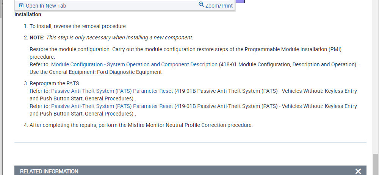This screenshot has height=175, width=379.
Task: Open the first PATS Parameter Reset link
Action: pyautogui.click(x=112, y=91)
